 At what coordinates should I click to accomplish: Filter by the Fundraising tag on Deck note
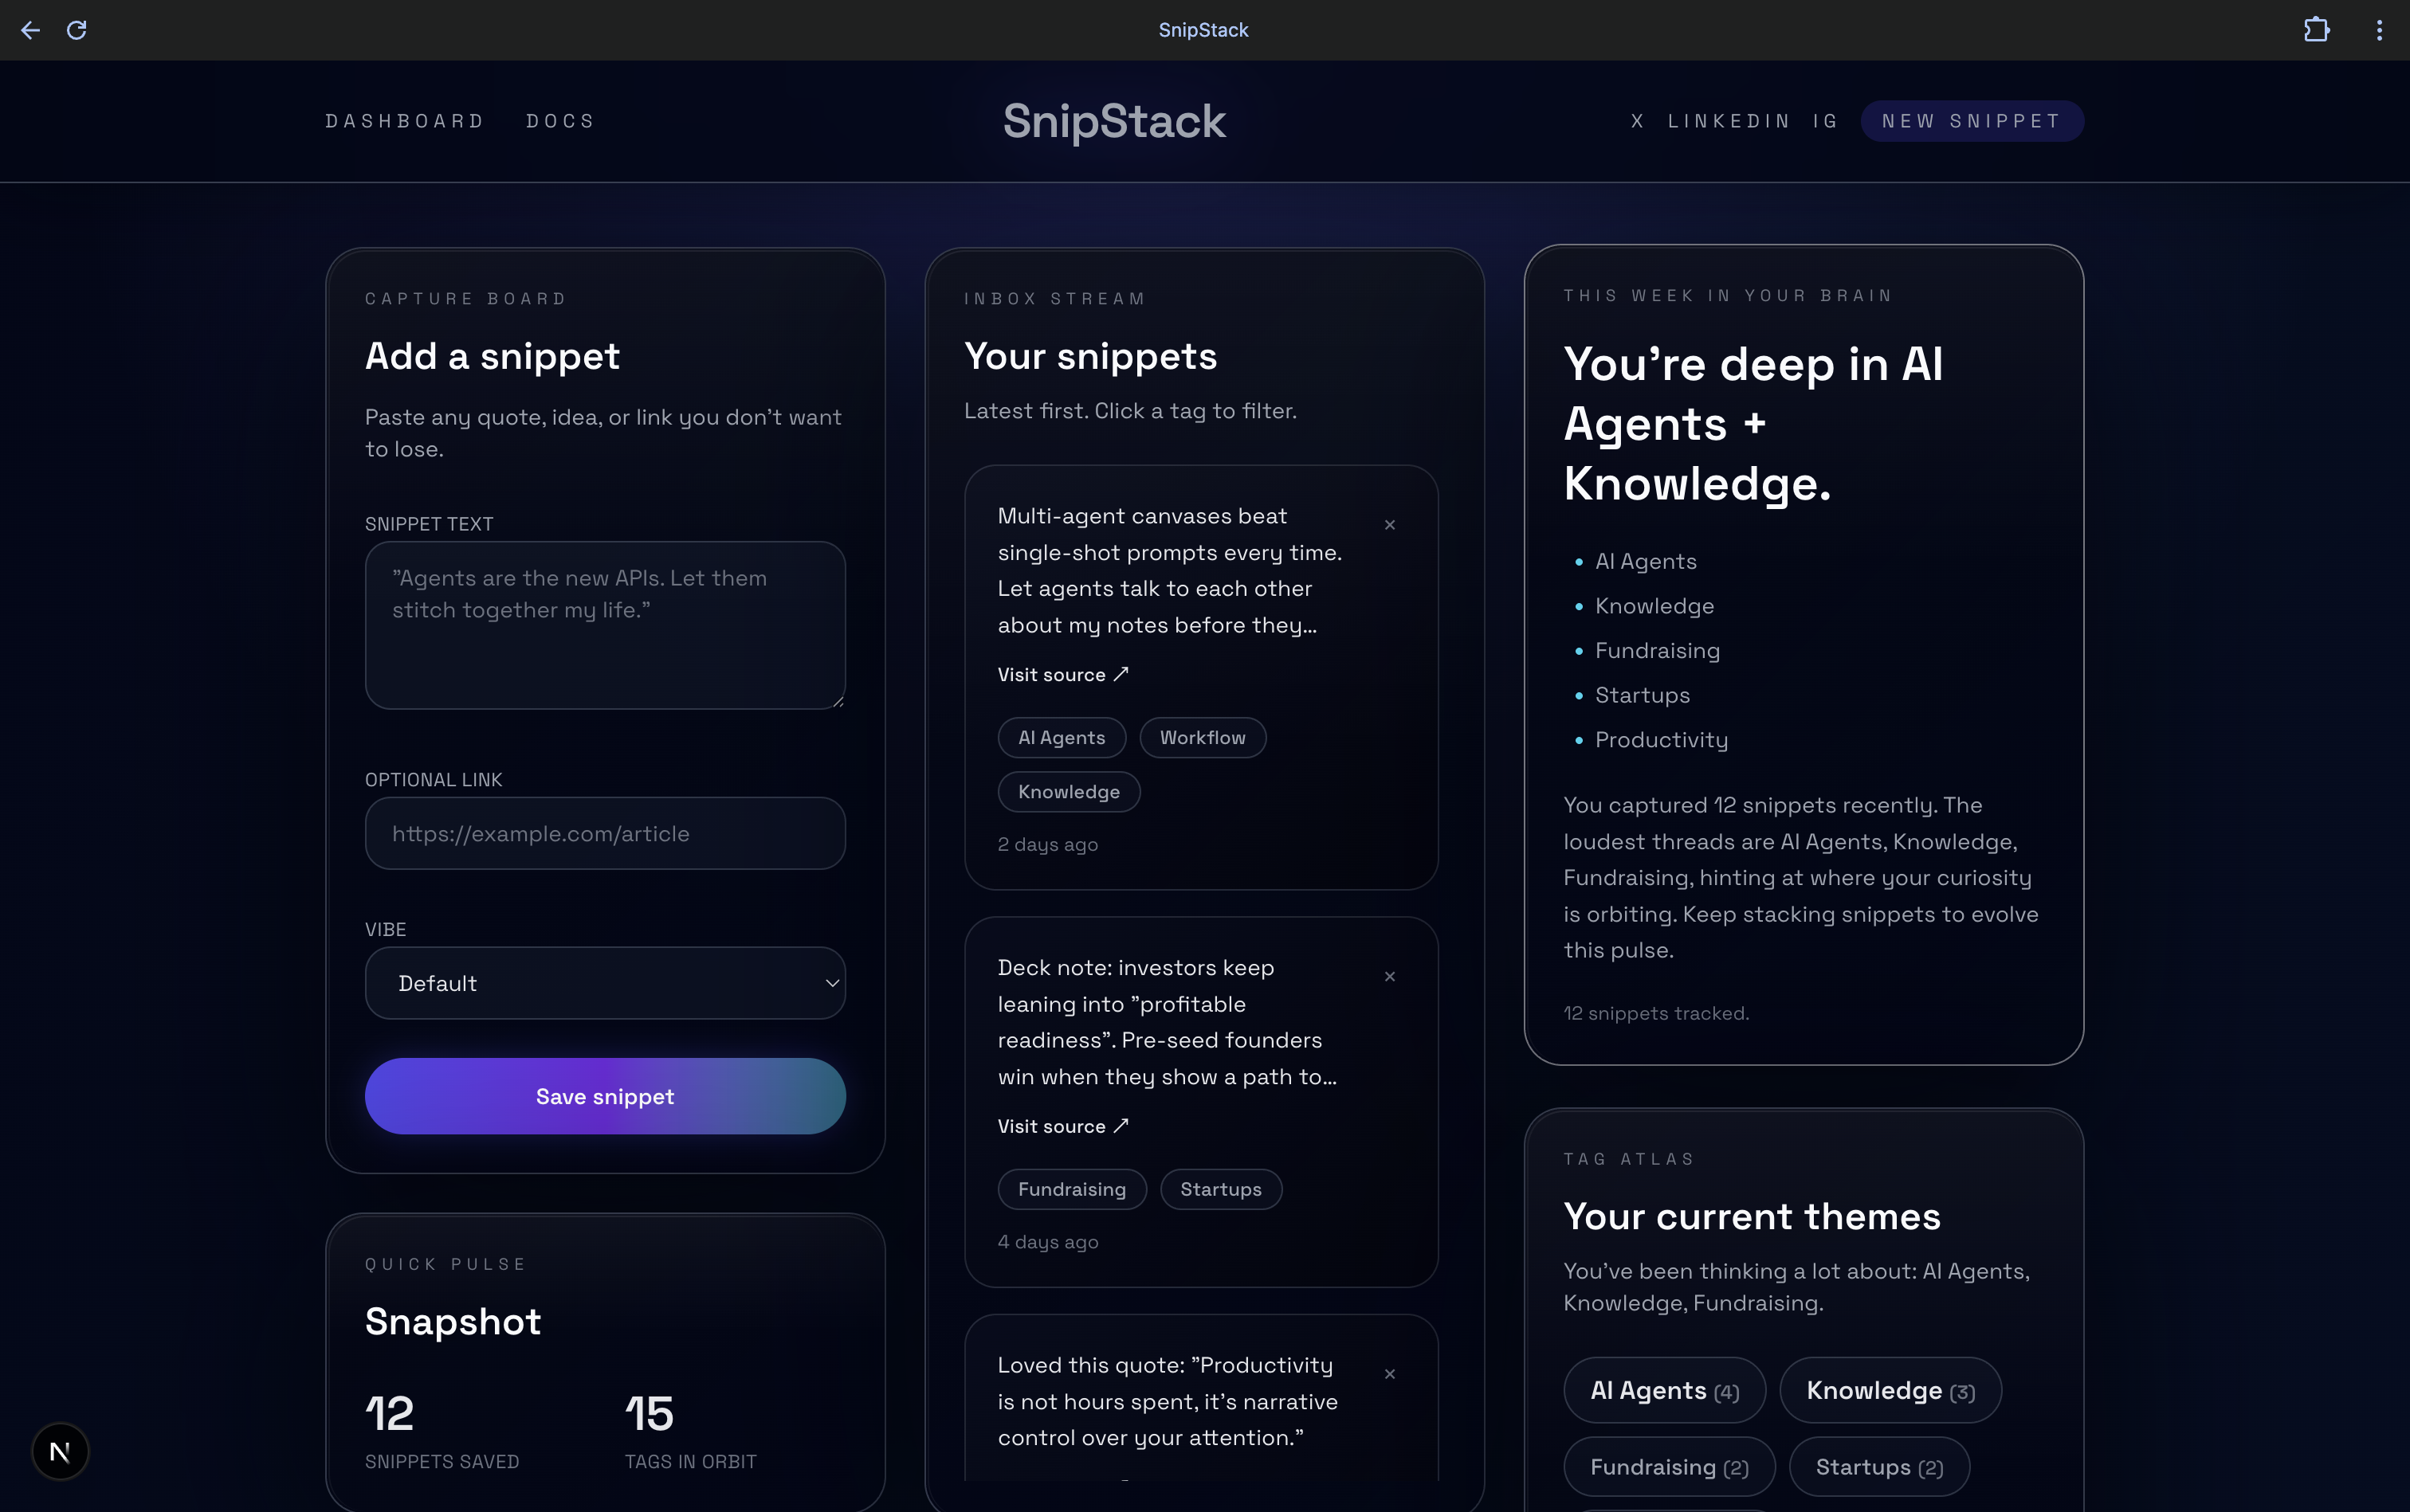tap(1071, 1189)
